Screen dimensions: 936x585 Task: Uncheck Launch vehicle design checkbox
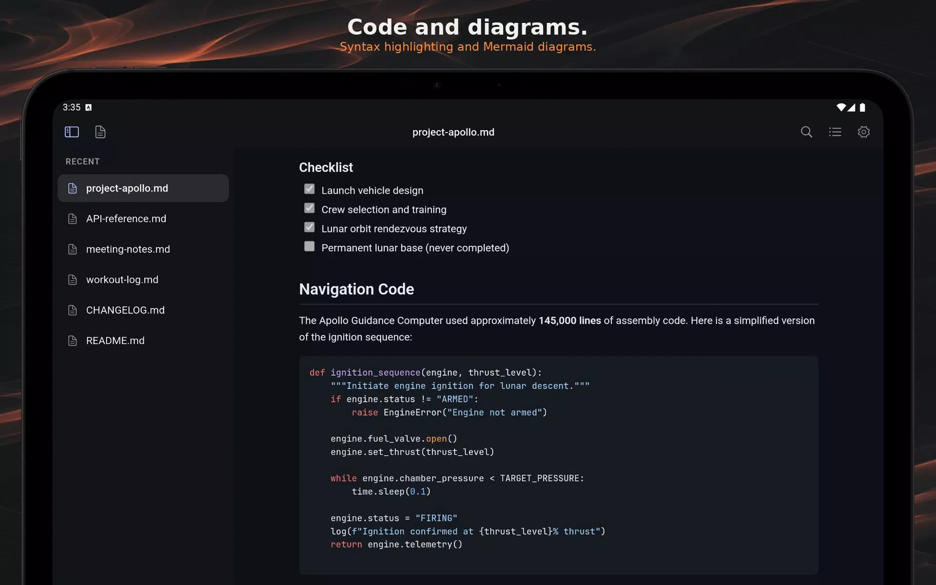click(310, 189)
